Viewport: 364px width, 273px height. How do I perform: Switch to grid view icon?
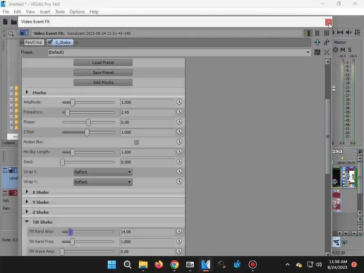(327, 33)
